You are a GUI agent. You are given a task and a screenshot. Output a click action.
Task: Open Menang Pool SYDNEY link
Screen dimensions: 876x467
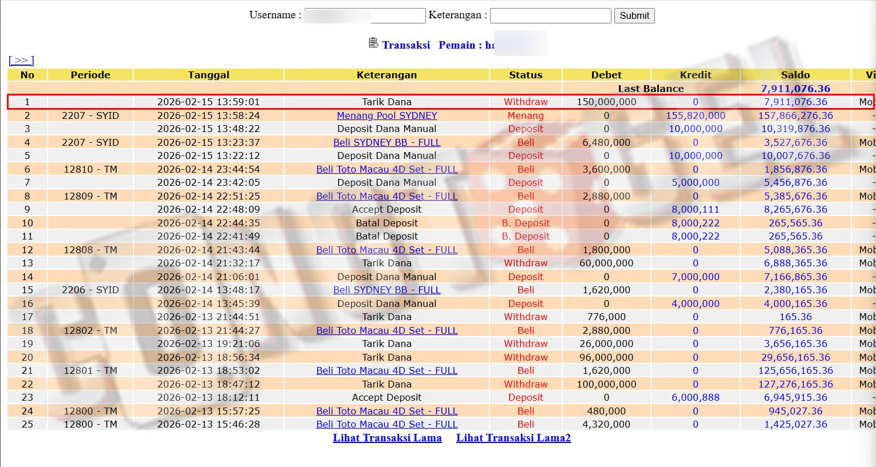386,115
